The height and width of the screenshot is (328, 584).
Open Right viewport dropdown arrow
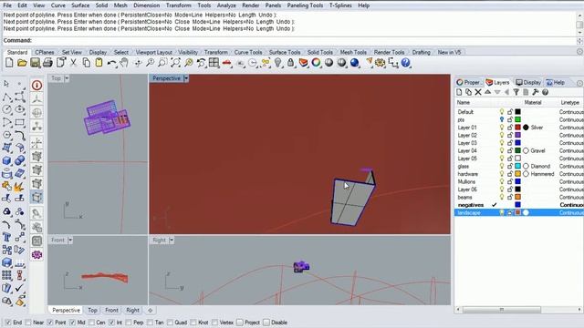[172, 240]
